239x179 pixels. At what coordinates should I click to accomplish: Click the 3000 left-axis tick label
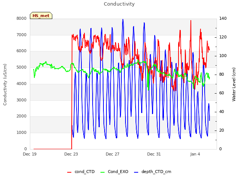point(22,100)
